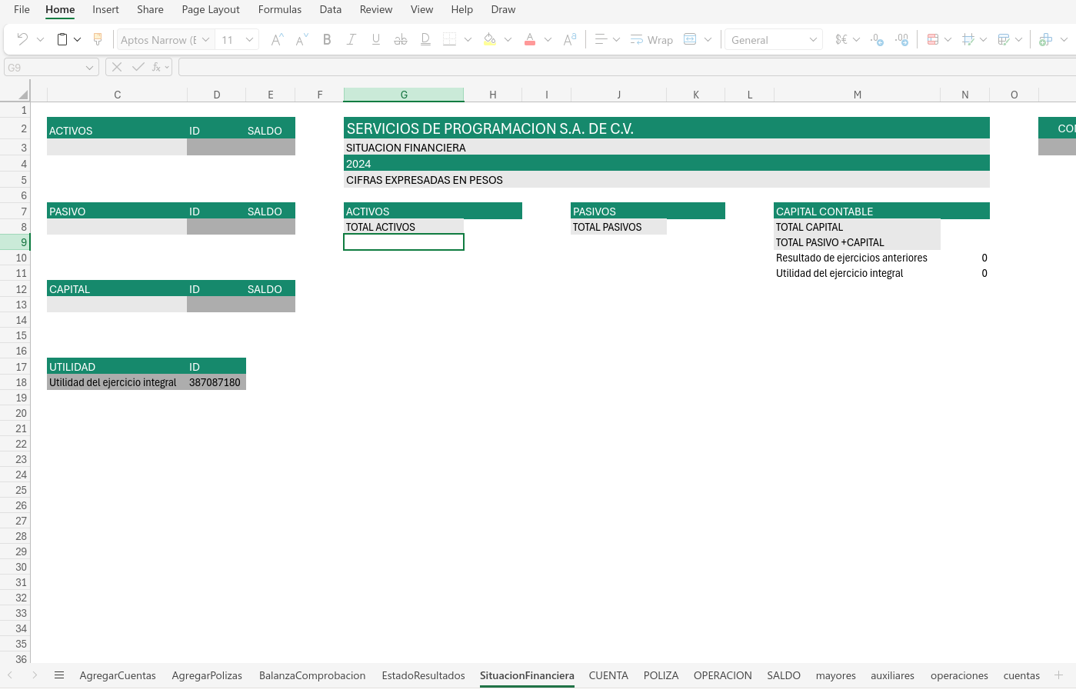Click the next sheet arrow
The width and height of the screenshot is (1076, 693).
35,675
